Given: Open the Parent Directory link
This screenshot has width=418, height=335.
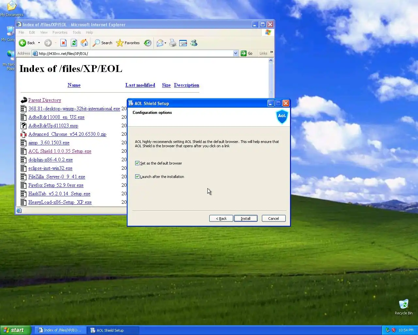Looking at the screenshot, I should click(x=45, y=100).
